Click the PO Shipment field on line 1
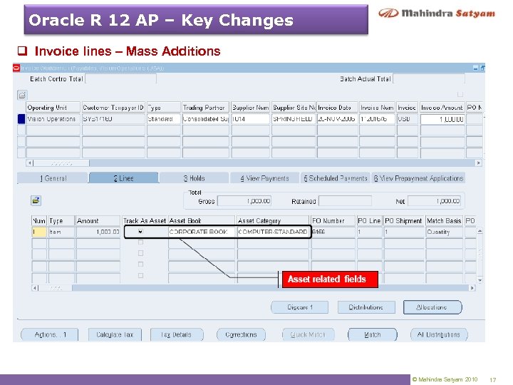513x385 pixels. click(404, 232)
